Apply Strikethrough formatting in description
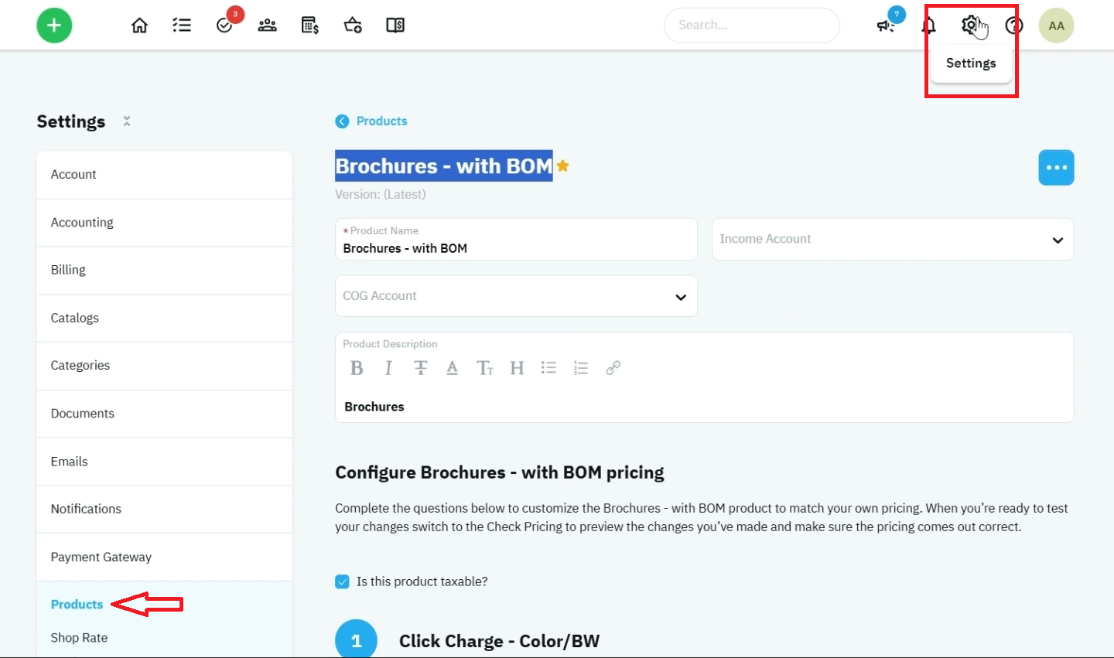1114x658 pixels. [x=421, y=368]
